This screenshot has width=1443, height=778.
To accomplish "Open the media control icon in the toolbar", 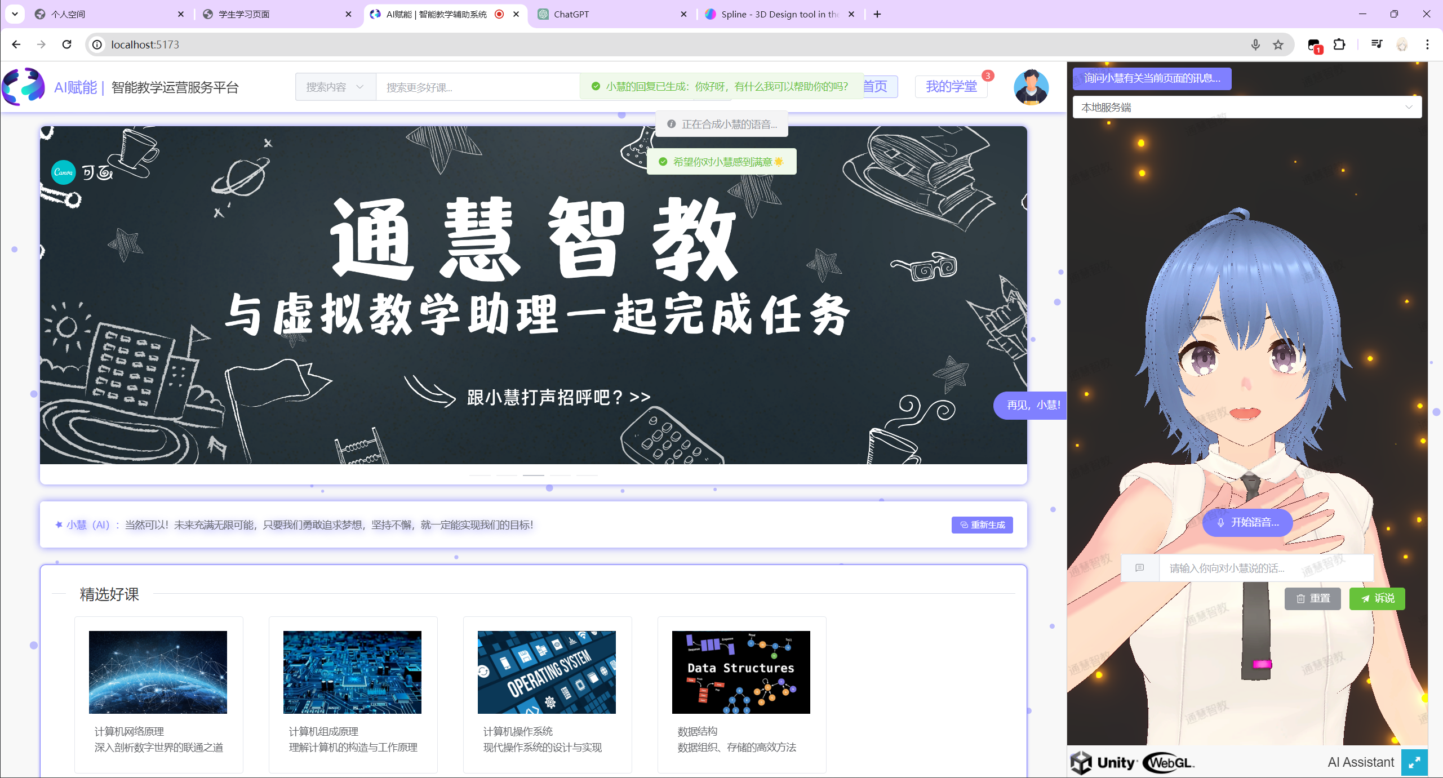I will pyautogui.click(x=1377, y=45).
